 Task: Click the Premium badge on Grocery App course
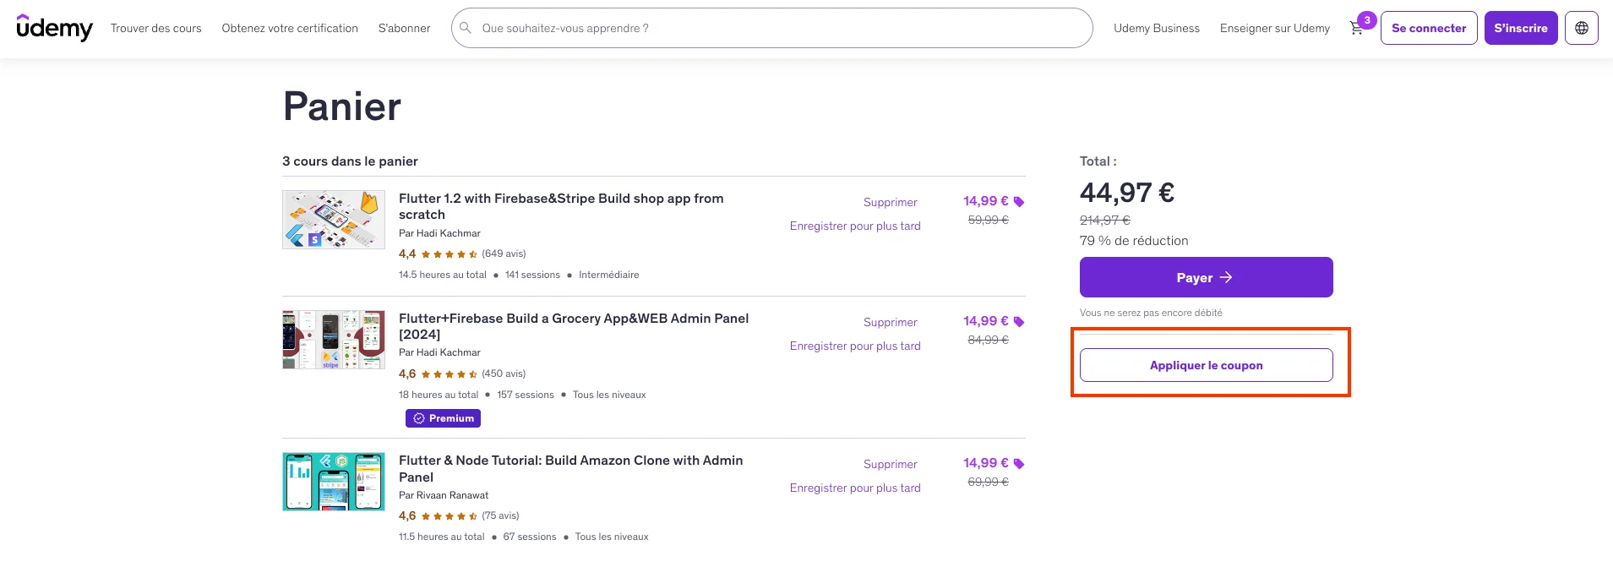443,418
